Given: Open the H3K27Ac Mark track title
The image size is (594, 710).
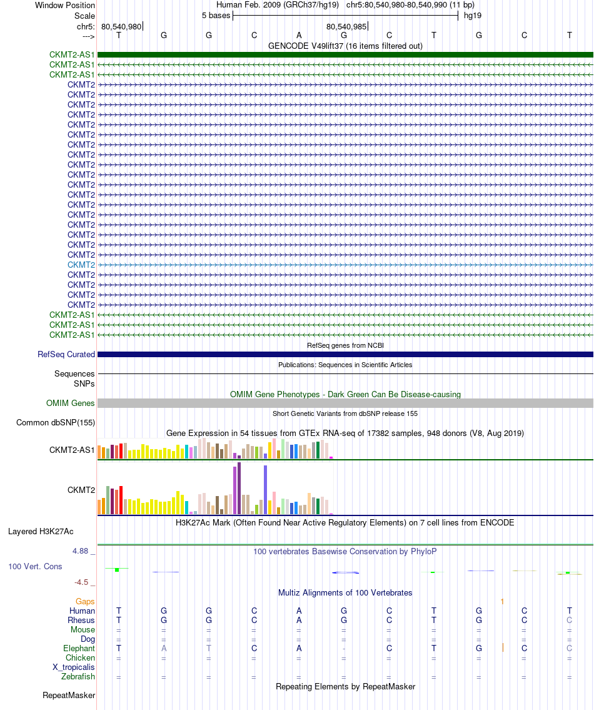Looking at the screenshot, I should (x=345, y=522).
